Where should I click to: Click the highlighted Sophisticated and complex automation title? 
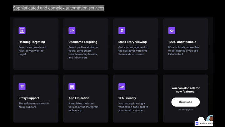pos(58,8)
